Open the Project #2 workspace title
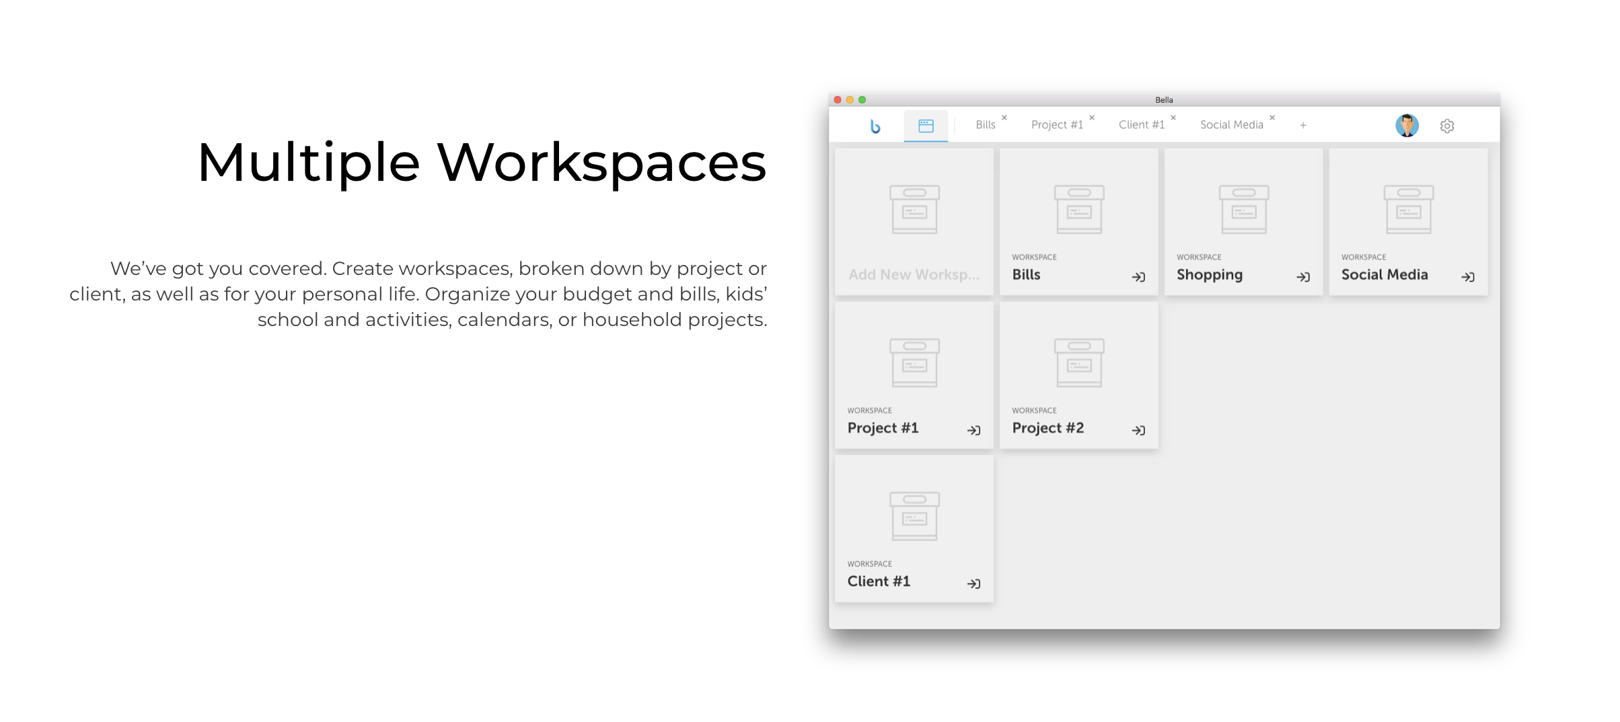Screen dimensions: 1620x722 click(1048, 428)
